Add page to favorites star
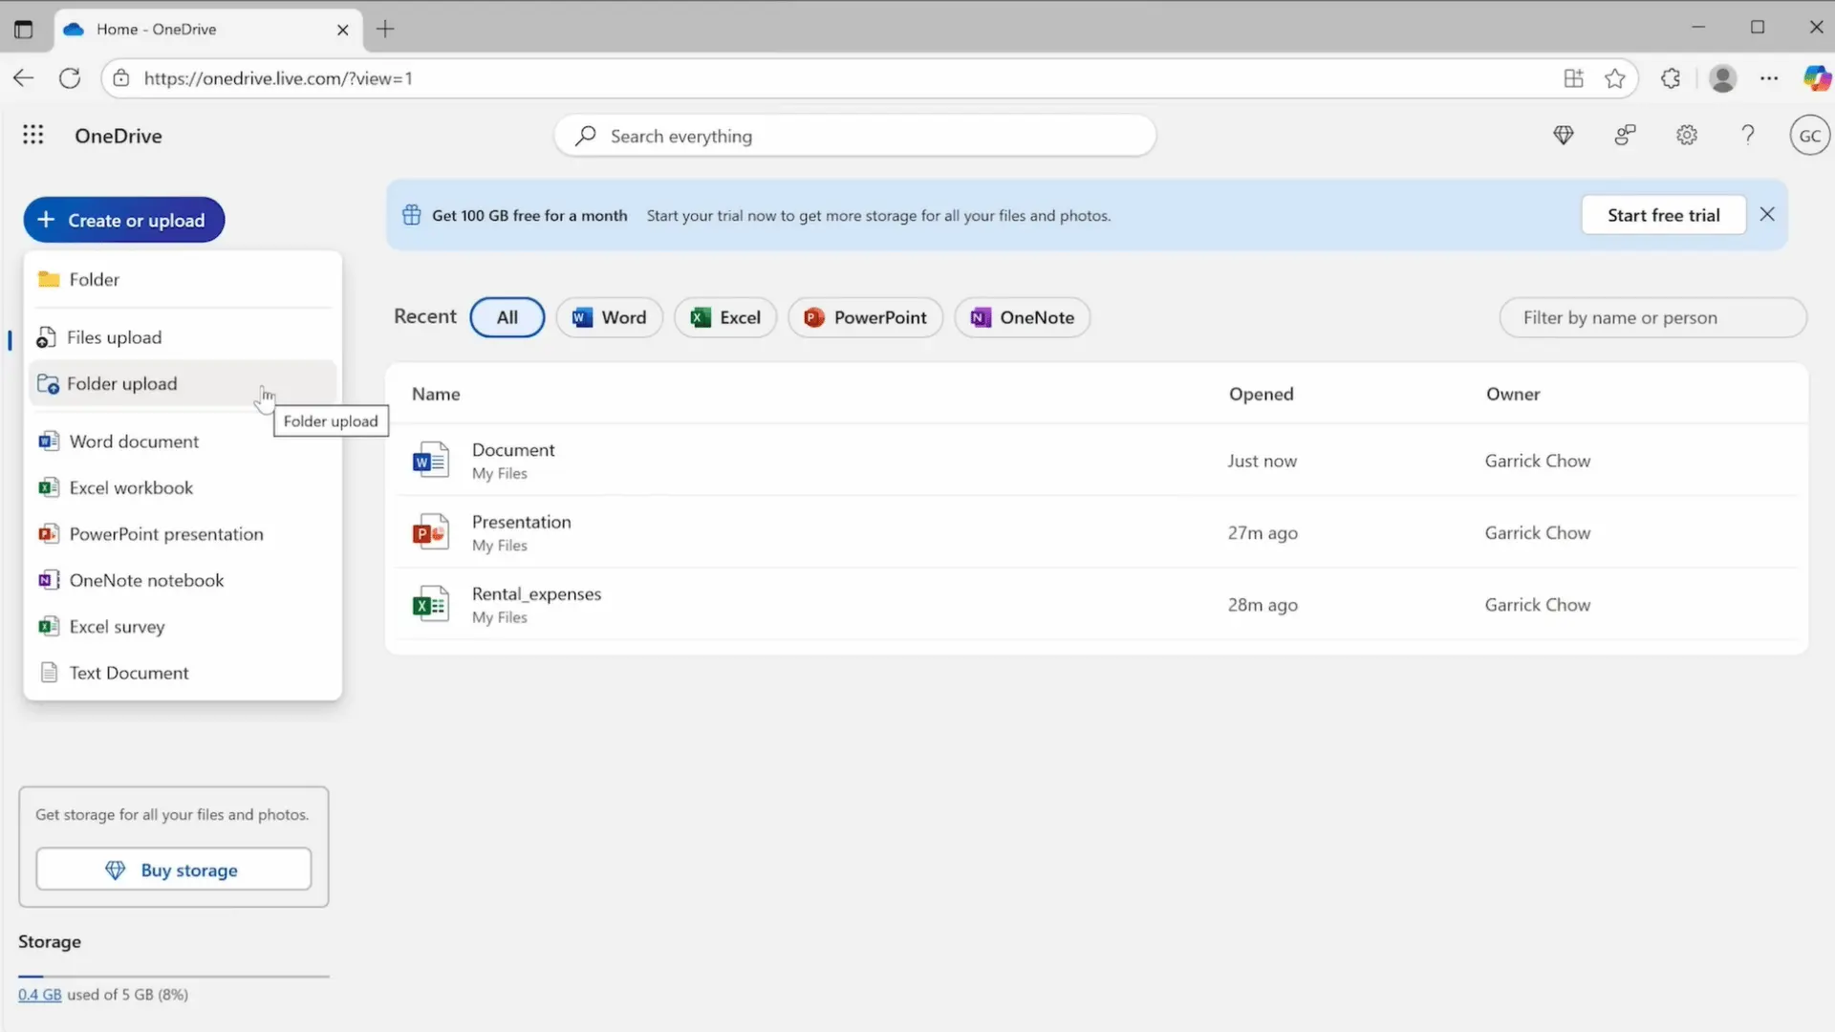Image resolution: width=1835 pixels, height=1032 pixels. tap(1615, 78)
